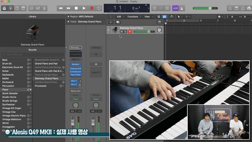Expand the Track: Steinway Grand Piano section
This screenshot has height=142, width=252.
68,22
